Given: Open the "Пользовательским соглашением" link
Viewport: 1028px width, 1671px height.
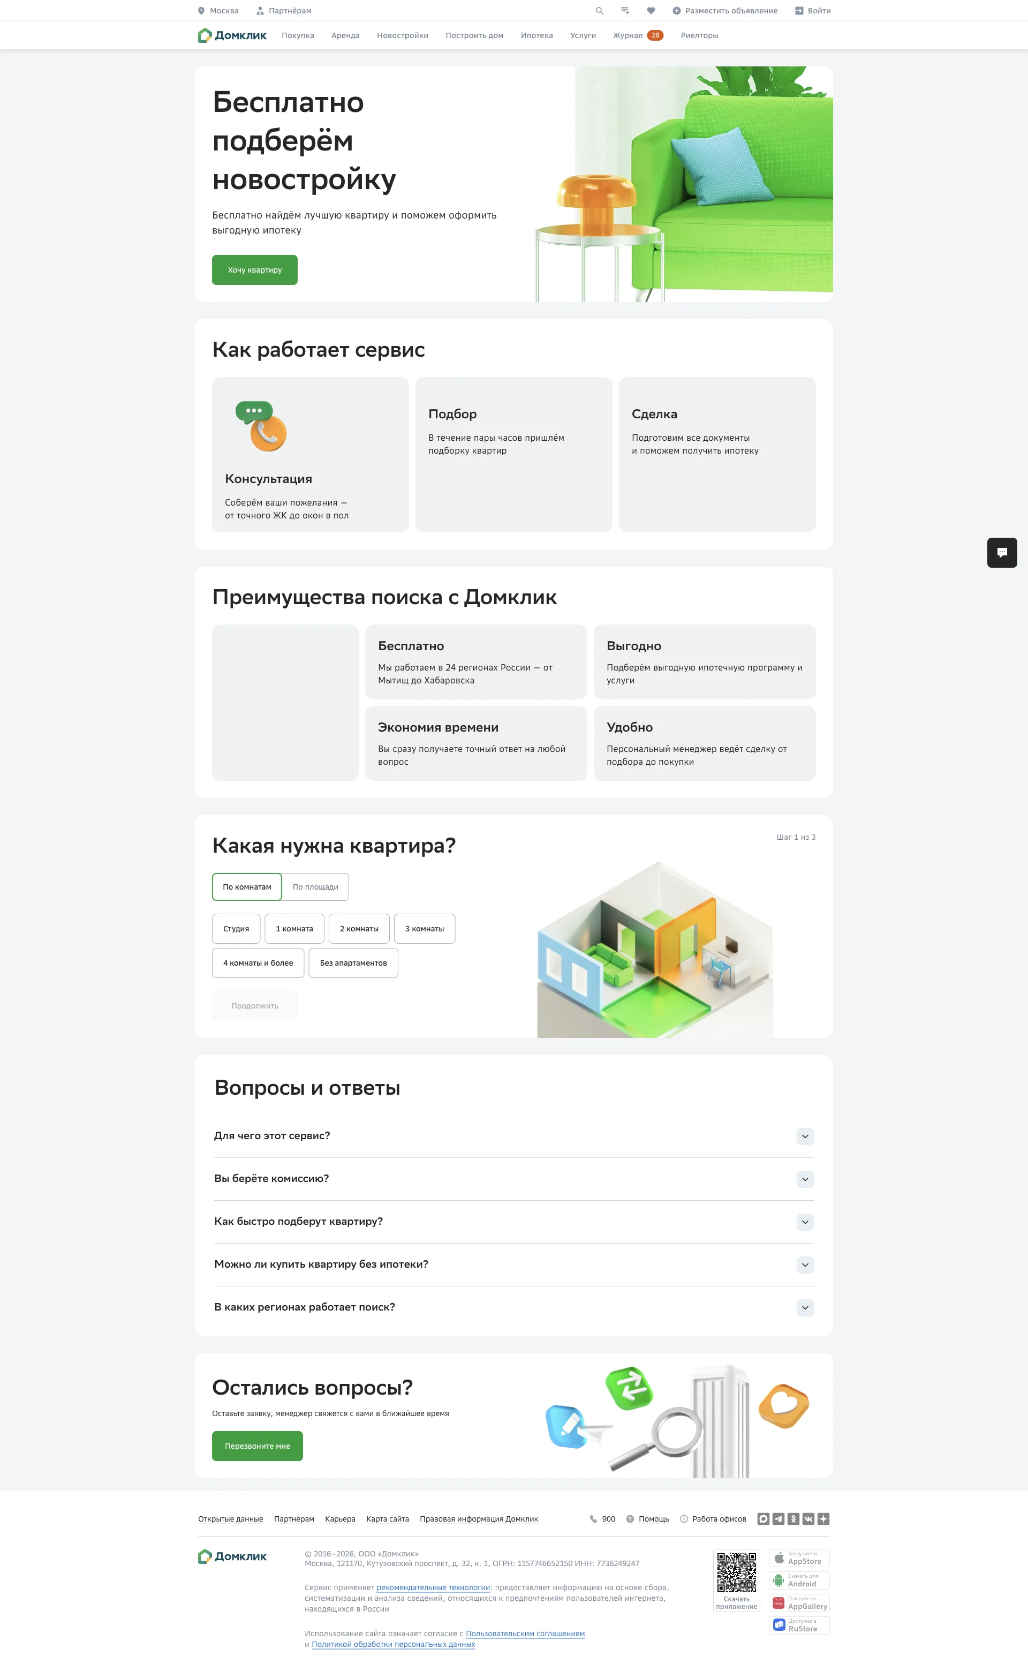Looking at the screenshot, I should (x=525, y=1634).
